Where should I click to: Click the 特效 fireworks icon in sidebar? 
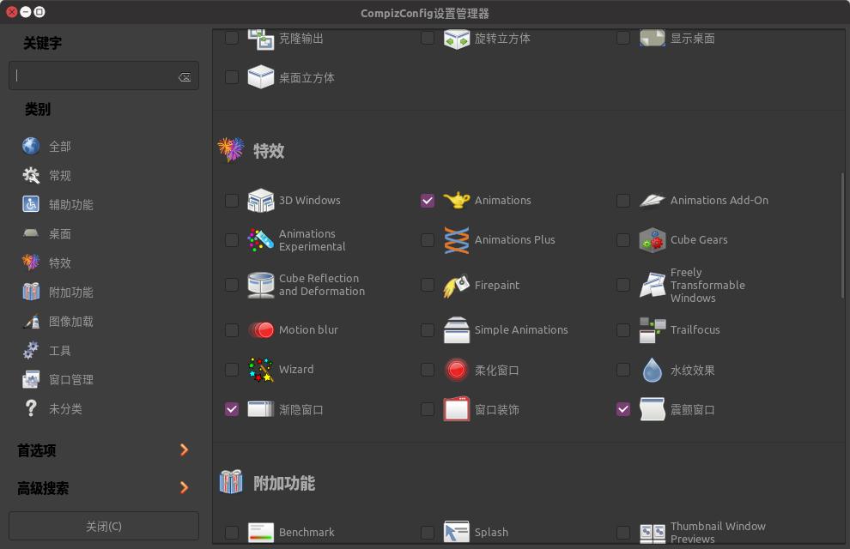pos(30,262)
